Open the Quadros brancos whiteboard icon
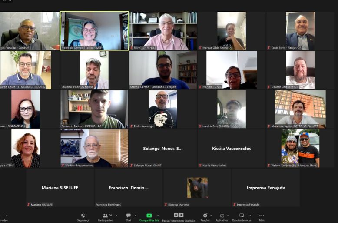The width and height of the screenshot is (338, 229). tap(242, 216)
